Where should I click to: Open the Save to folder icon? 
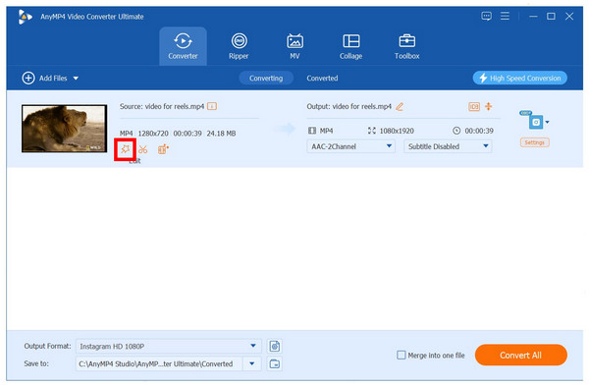tap(275, 363)
